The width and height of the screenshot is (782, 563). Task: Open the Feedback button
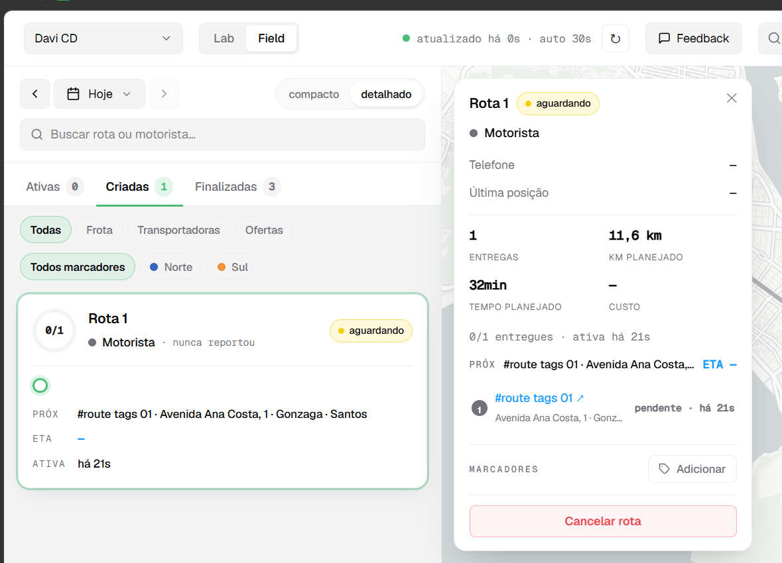coord(693,38)
